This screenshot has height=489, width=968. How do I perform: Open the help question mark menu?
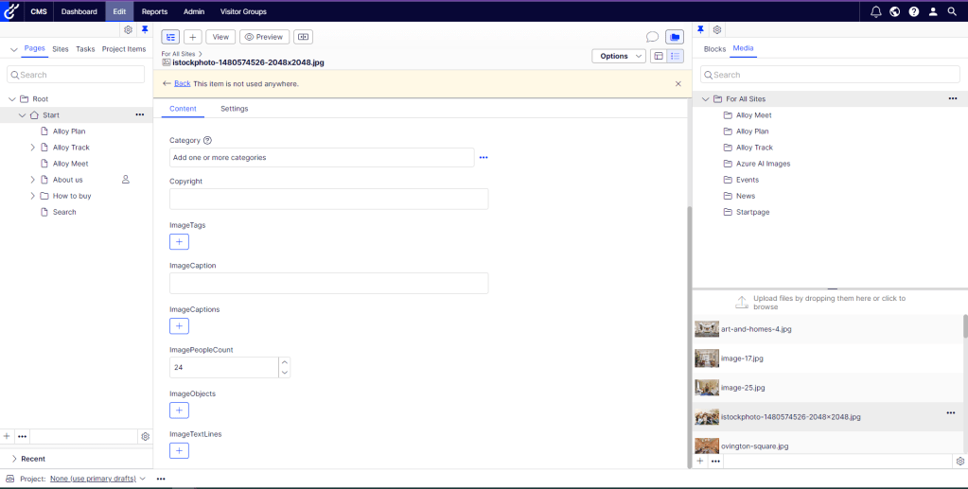coord(913,11)
